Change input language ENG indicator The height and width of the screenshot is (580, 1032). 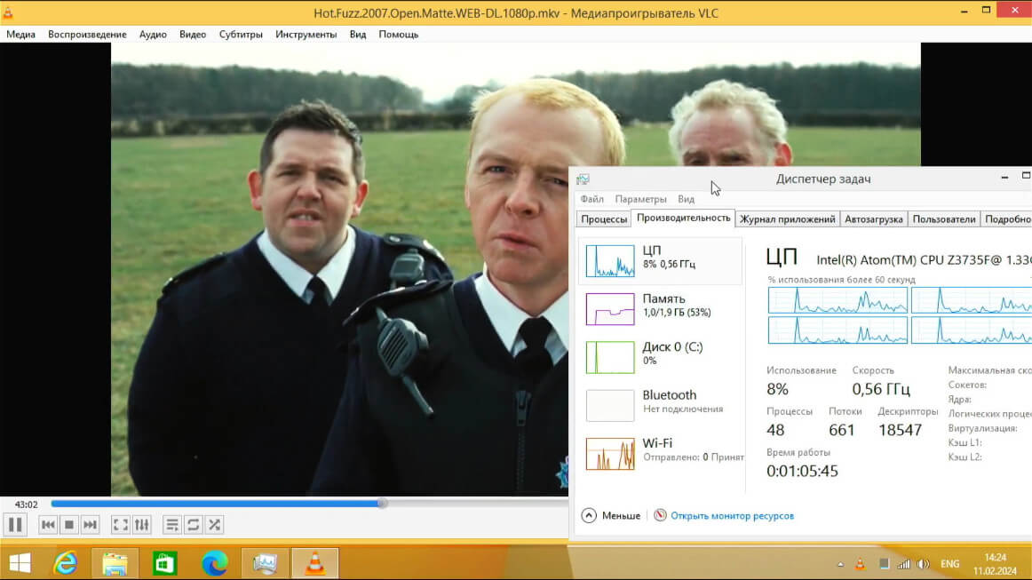click(949, 564)
